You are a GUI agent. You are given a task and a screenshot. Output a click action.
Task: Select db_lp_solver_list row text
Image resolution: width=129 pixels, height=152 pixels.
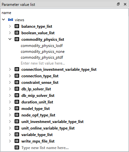(x=36, y=89)
